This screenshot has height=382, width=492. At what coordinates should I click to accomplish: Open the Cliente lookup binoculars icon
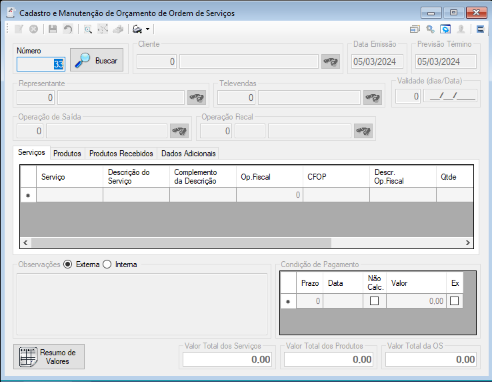pyautogui.click(x=331, y=61)
